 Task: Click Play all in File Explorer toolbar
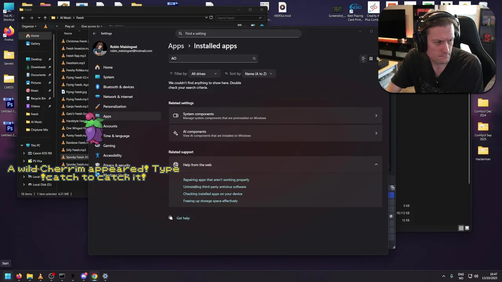pos(69,26)
